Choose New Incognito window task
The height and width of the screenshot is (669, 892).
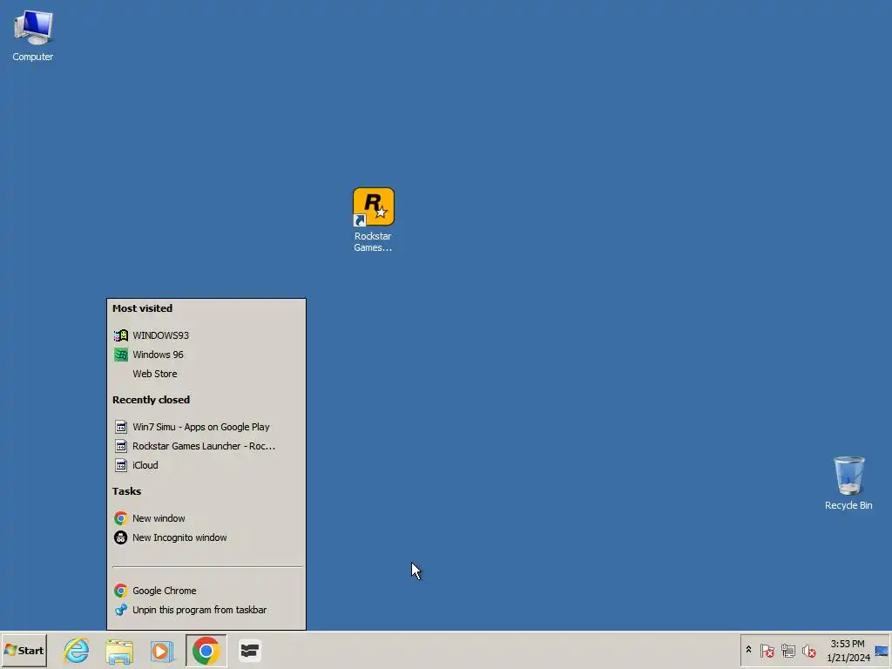pyautogui.click(x=206, y=537)
